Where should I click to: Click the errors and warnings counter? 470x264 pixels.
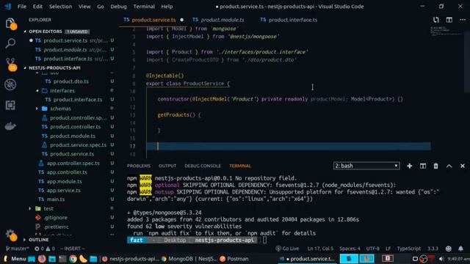(x=45, y=249)
